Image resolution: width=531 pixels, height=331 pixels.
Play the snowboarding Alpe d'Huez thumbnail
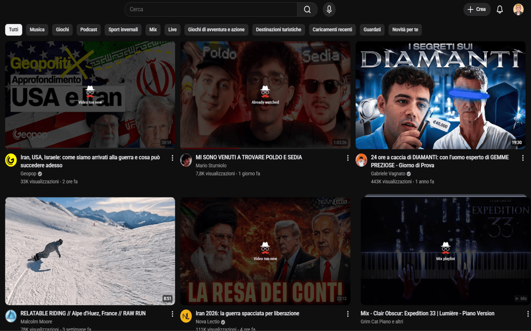coord(90,251)
